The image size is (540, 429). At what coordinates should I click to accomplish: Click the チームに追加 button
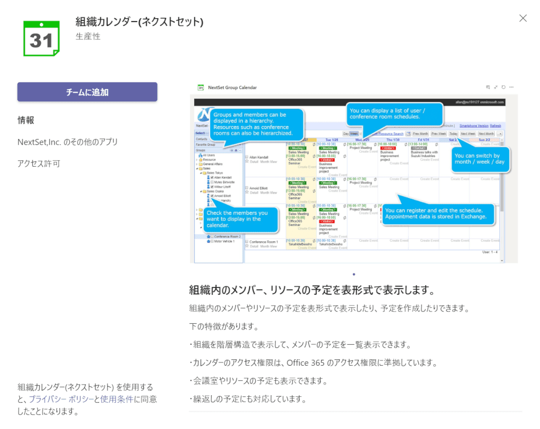click(87, 92)
